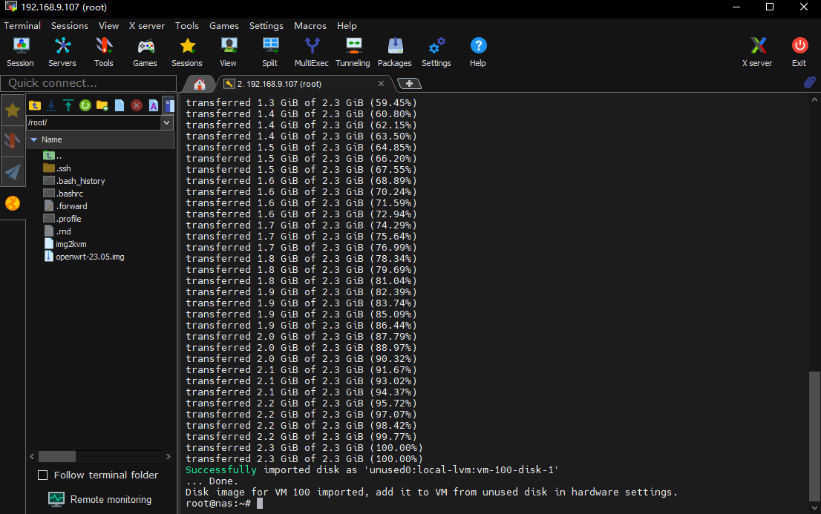Open the Terminal menu
Image resolution: width=821 pixels, height=514 pixels.
click(22, 26)
